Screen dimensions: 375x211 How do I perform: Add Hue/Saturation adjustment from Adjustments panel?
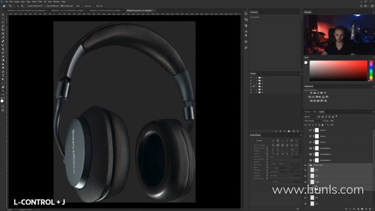[309, 97]
